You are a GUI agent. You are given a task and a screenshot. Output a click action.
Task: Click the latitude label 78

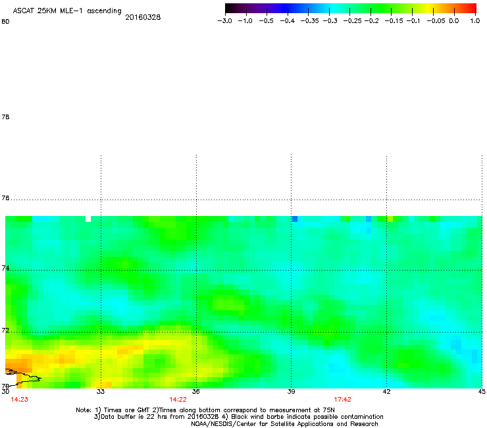[5, 117]
